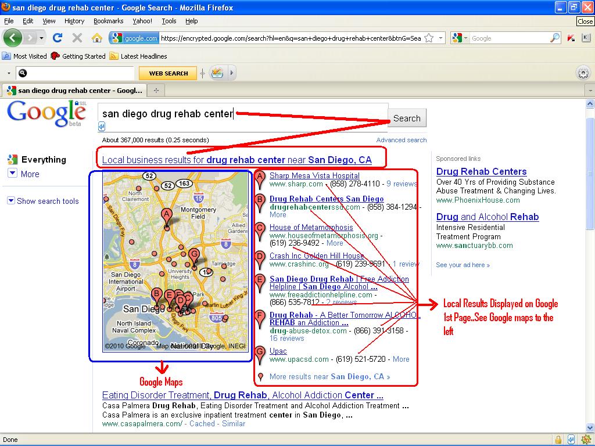Image resolution: width=595 pixels, height=446 pixels.
Task: Open the list all tabs dropdown
Action: 590,91
